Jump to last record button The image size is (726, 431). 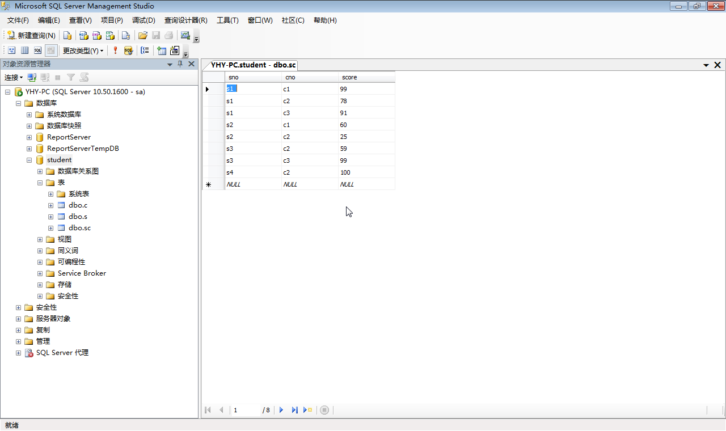coord(295,410)
